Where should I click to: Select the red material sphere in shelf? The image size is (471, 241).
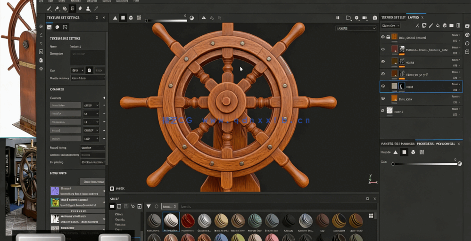188,221
